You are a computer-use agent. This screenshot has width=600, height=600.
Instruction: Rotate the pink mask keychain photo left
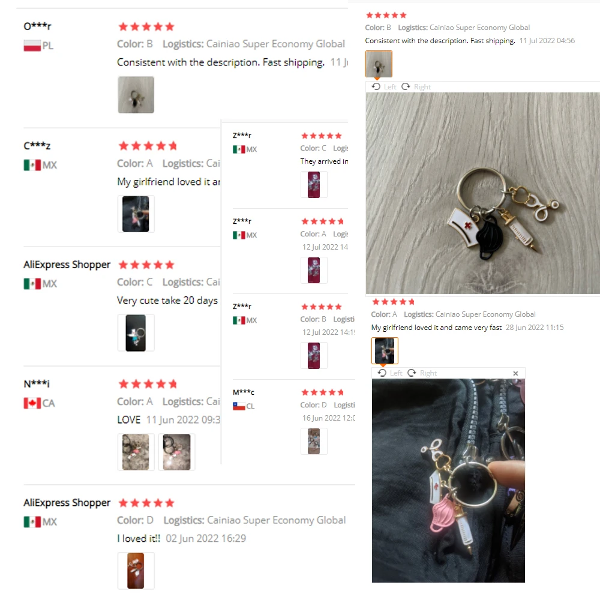390,373
